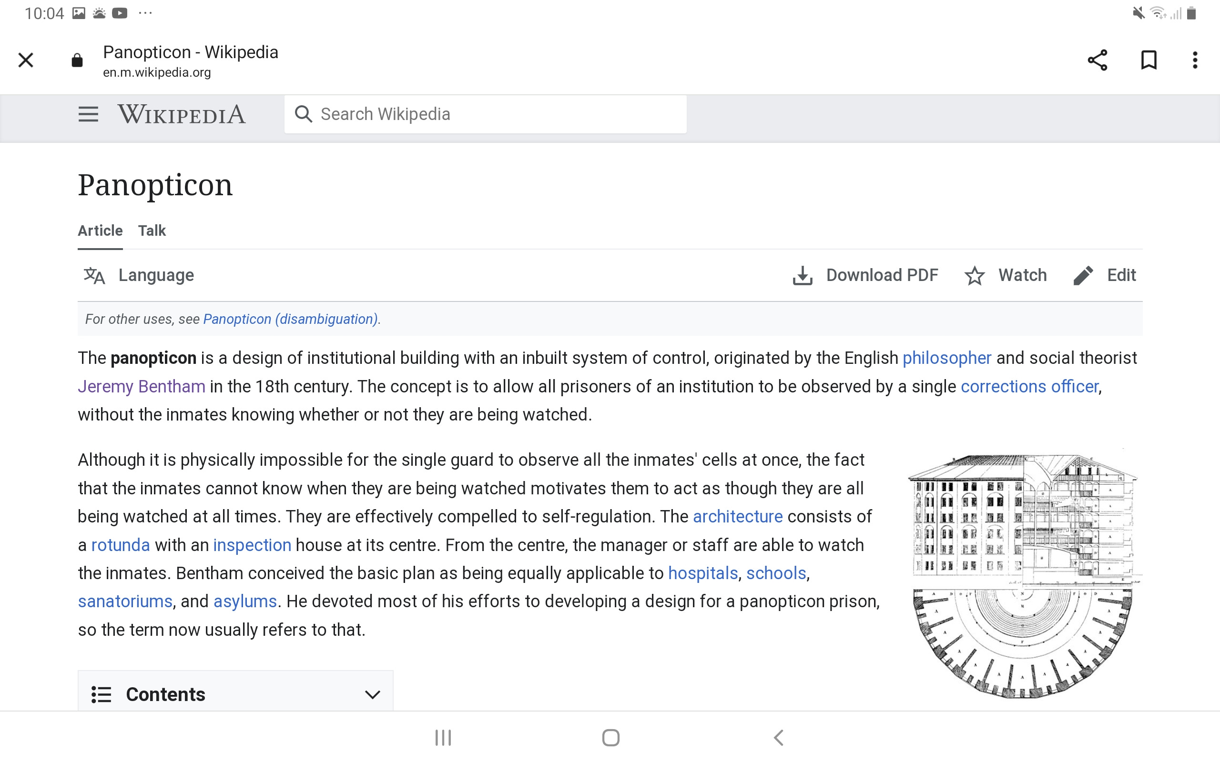1220x762 pixels.
Task: Share this page via share icon
Action: (x=1098, y=60)
